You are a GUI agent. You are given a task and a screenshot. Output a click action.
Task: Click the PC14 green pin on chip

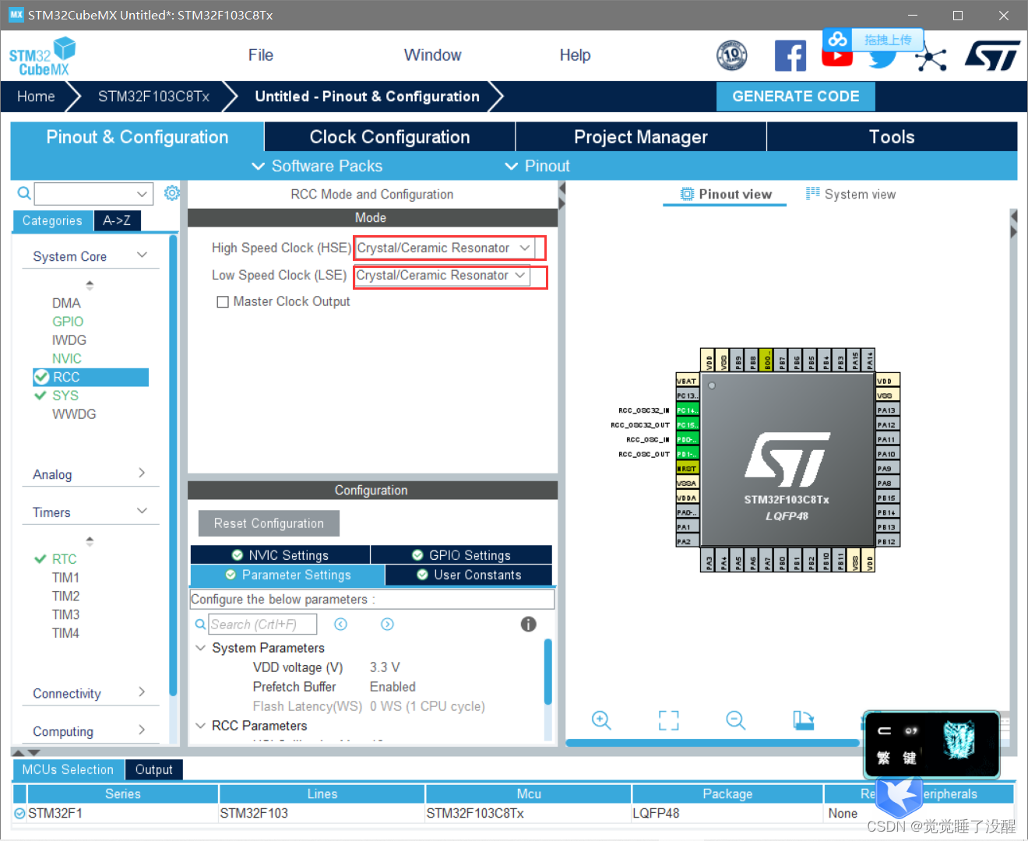point(687,410)
